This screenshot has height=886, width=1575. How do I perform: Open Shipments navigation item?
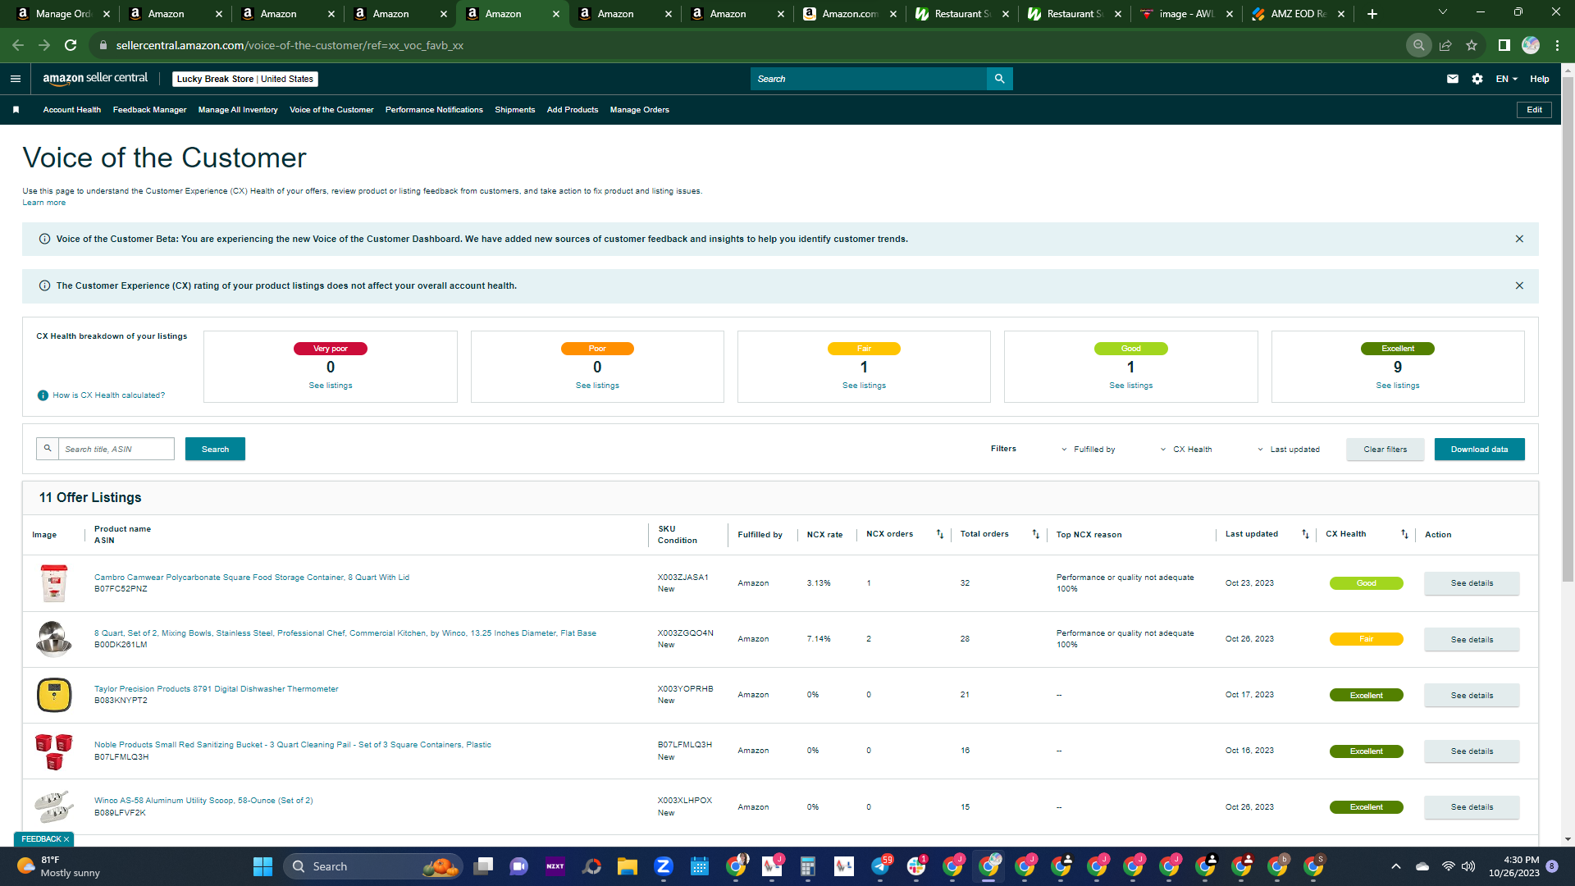515,110
